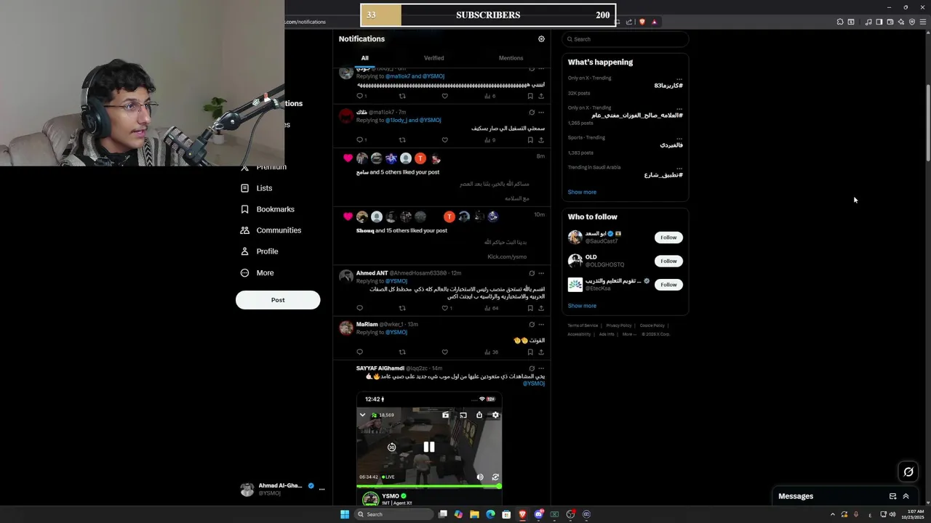
Task: Click the green video progress bar
Action: (x=429, y=486)
